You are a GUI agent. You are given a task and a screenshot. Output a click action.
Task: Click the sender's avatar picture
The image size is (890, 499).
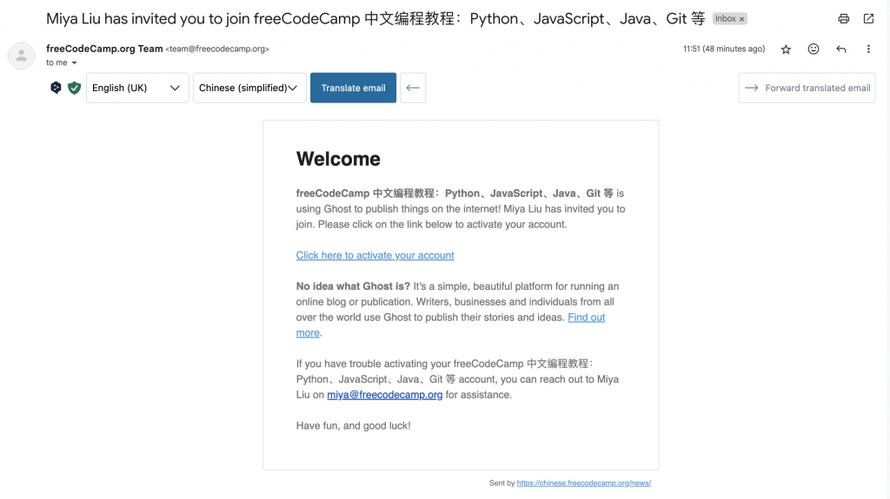tap(21, 56)
